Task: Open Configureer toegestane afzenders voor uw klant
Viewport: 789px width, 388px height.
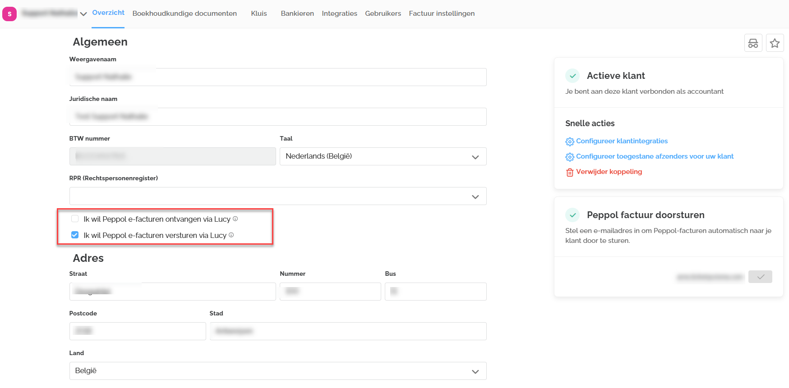Action: [655, 156]
